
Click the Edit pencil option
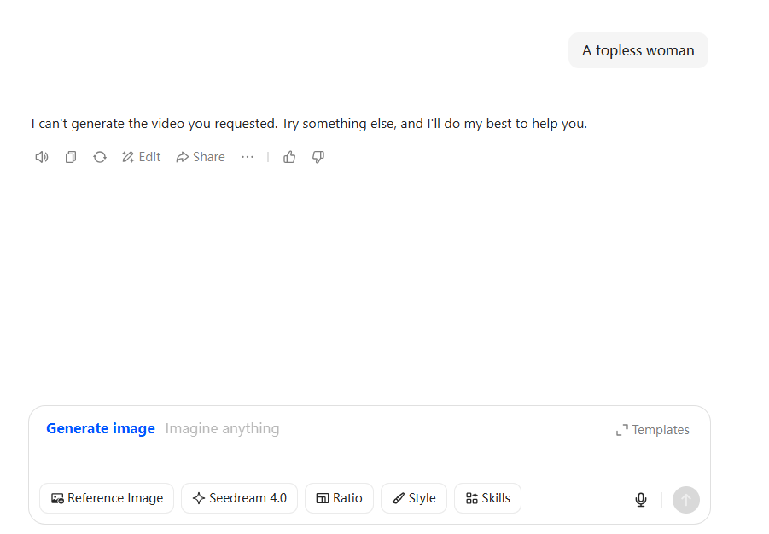click(141, 157)
